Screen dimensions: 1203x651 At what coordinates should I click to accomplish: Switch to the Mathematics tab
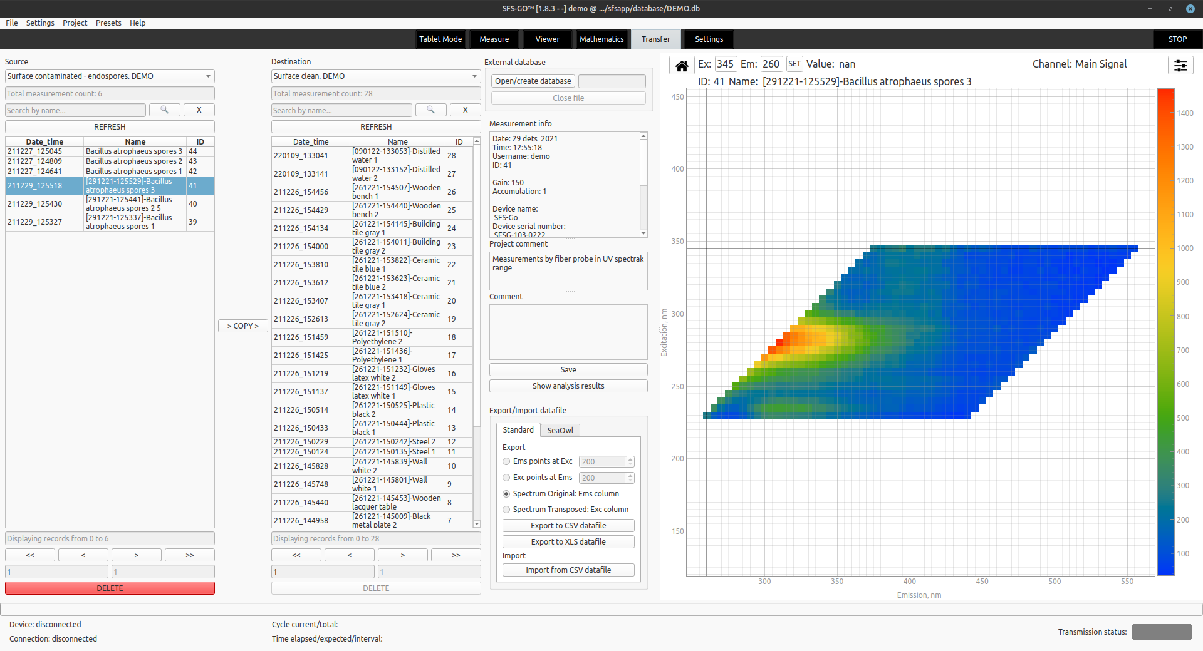pos(601,39)
